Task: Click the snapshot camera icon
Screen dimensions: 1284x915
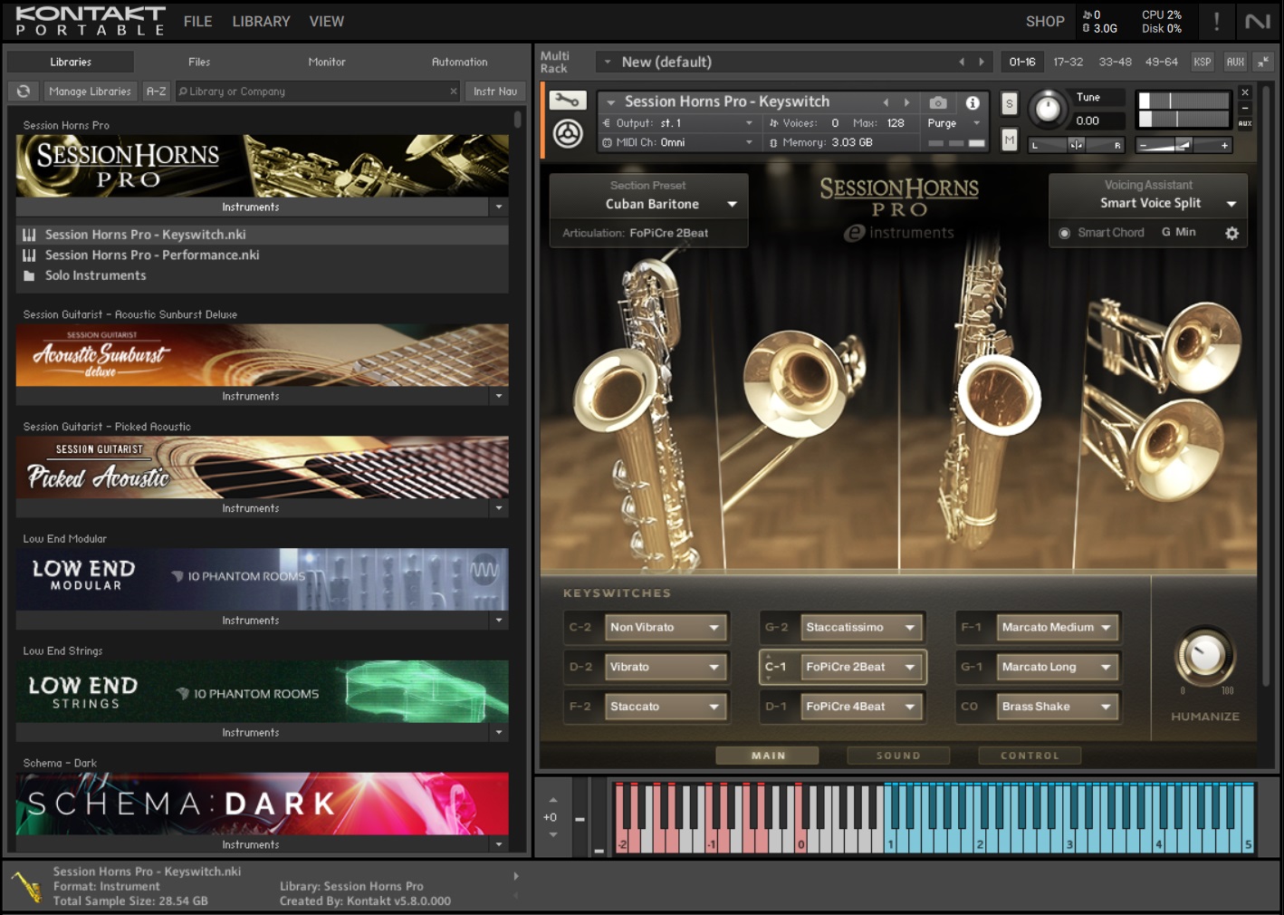Action: (x=938, y=101)
